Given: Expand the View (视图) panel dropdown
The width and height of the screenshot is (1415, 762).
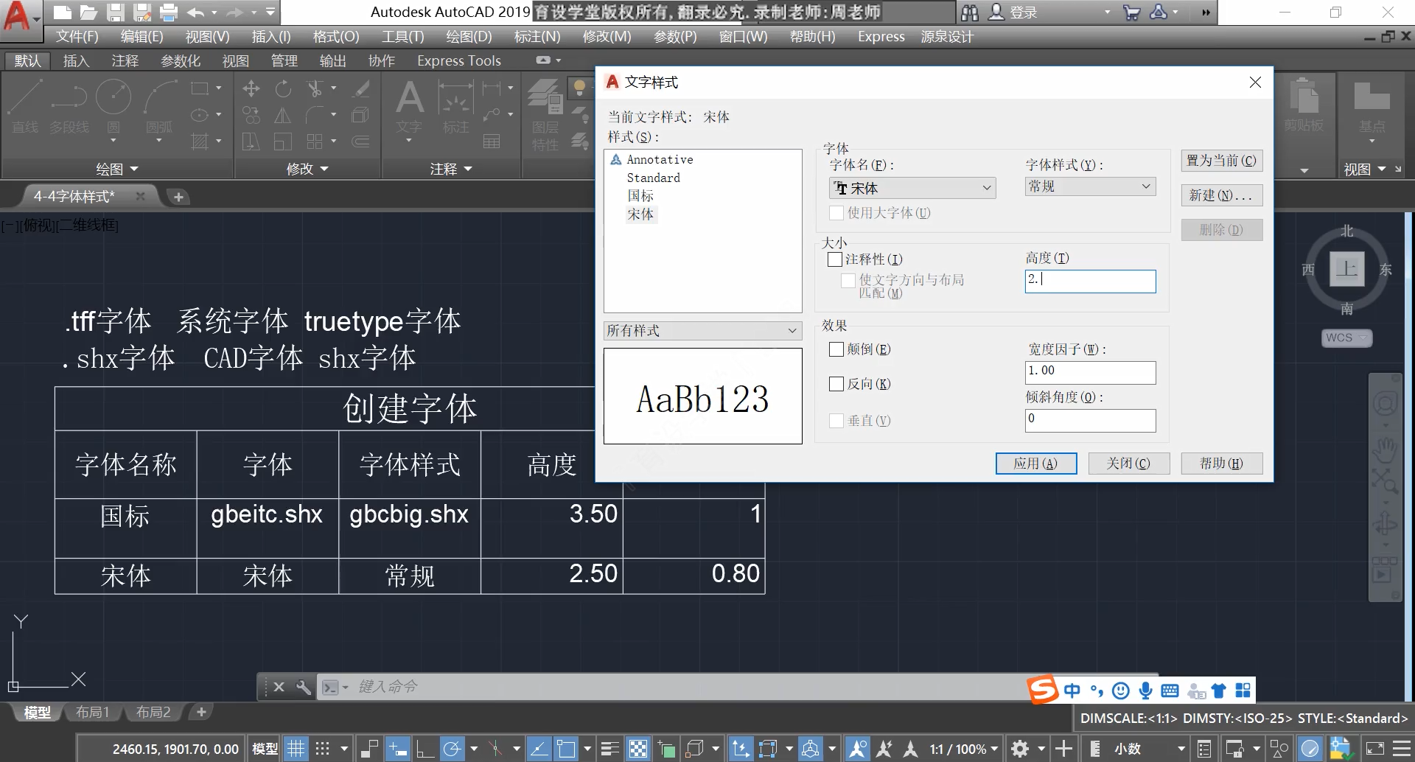Looking at the screenshot, I should tap(1365, 169).
